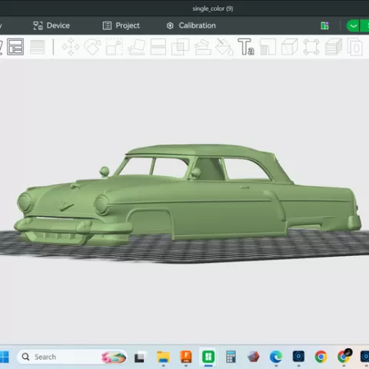
Task: Choose the Lay on Face tool
Action: tap(137, 47)
